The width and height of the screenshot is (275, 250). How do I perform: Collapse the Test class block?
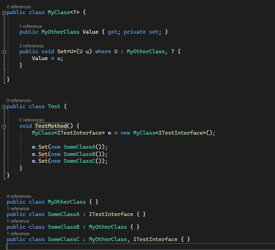(x=4, y=107)
